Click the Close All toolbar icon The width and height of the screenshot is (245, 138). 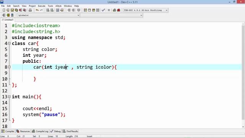click(24, 10)
